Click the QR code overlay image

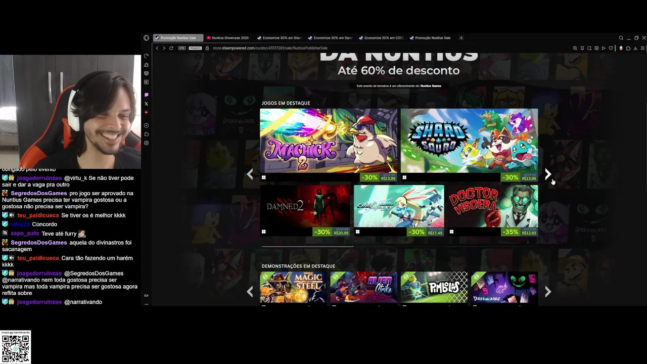coord(16,348)
